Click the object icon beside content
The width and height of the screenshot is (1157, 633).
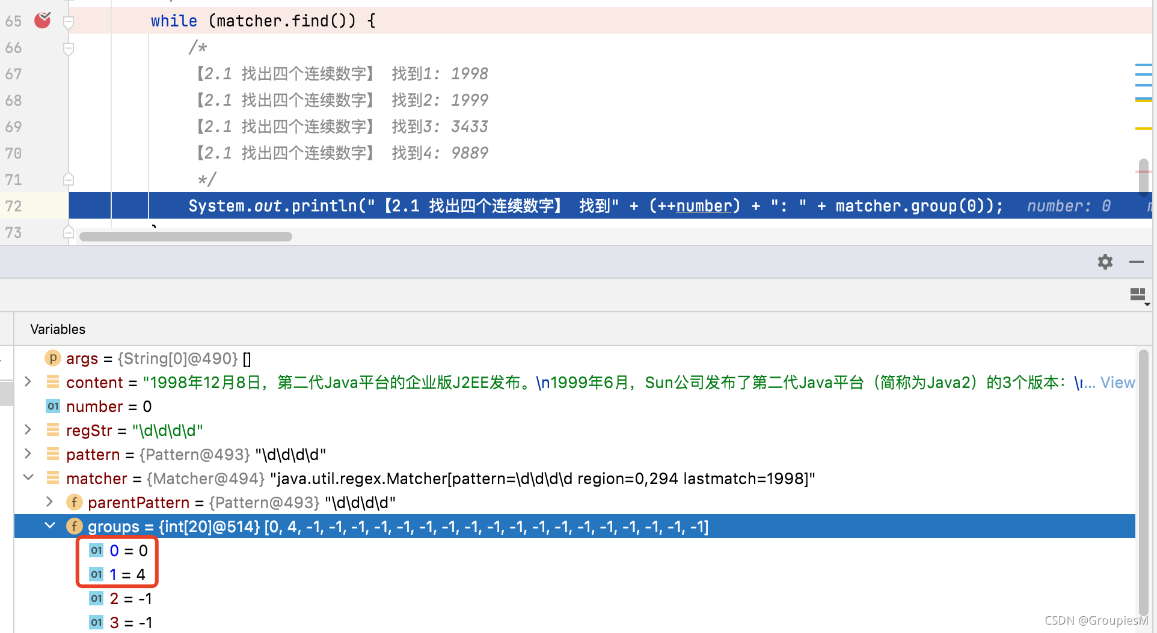53,382
